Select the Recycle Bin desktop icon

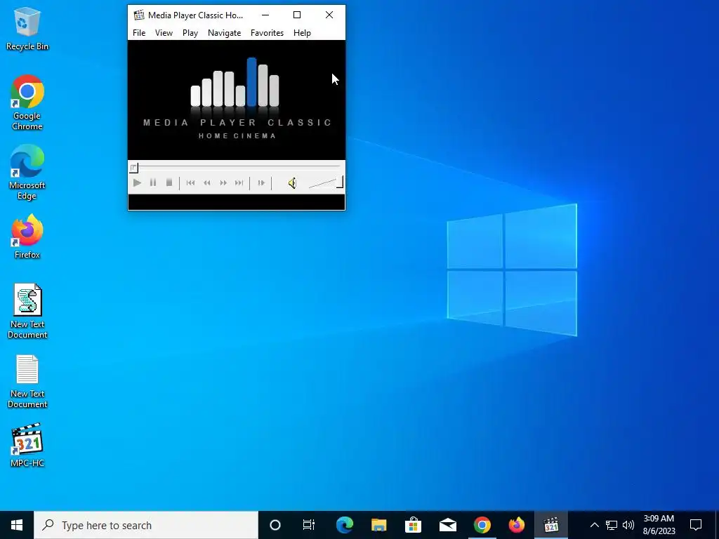click(x=27, y=29)
